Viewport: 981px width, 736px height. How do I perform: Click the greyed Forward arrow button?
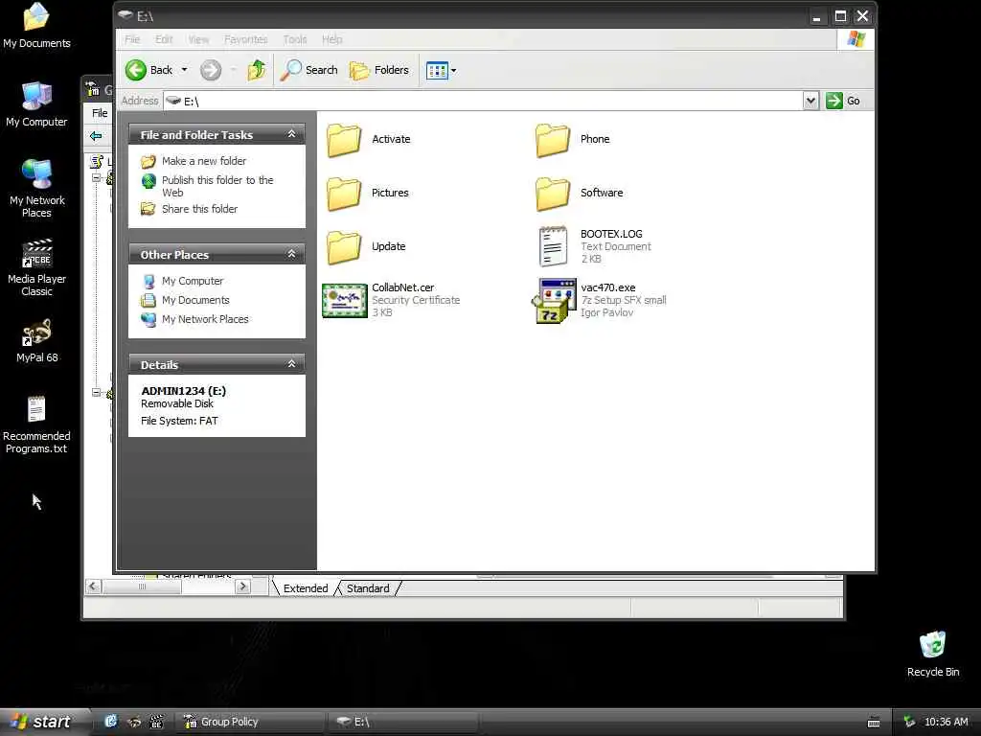click(211, 70)
